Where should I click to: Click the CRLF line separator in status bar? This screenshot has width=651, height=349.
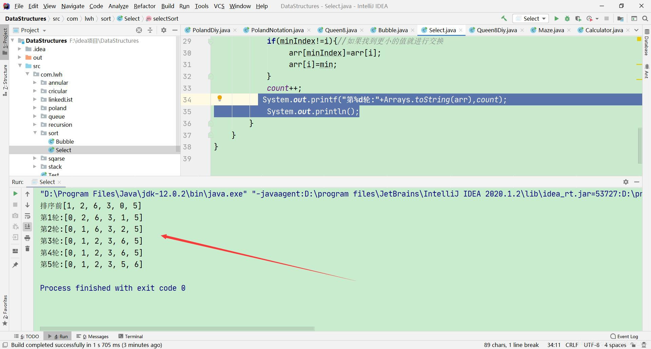click(x=572, y=345)
